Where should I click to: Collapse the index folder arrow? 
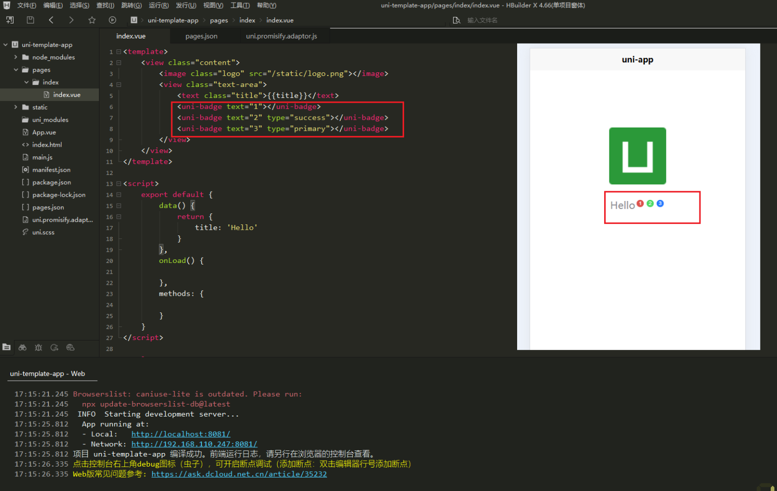click(x=26, y=82)
